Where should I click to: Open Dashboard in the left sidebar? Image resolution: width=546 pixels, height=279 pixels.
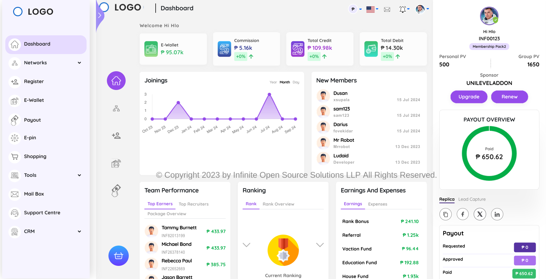coord(46,44)
